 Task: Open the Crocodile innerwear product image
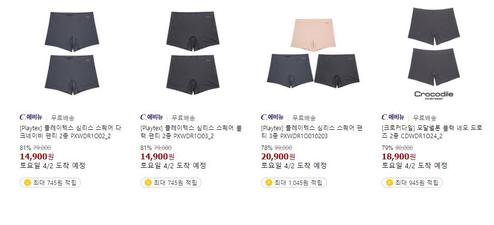pyautogui.click(x=434, y=53)
